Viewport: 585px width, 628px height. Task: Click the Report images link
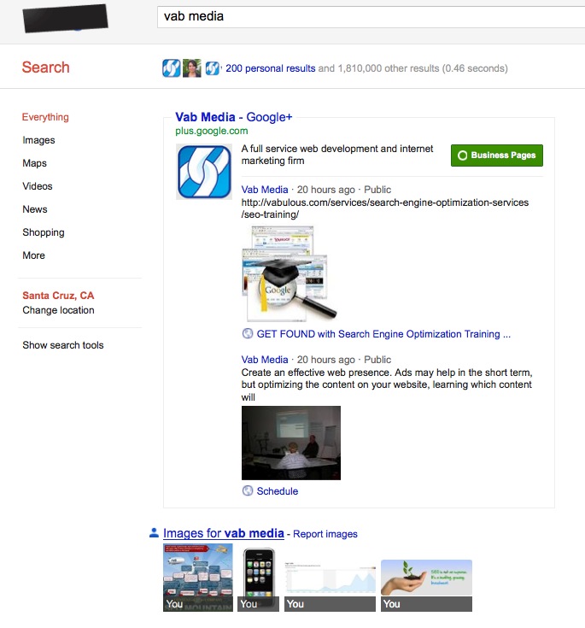click(325, 534)
